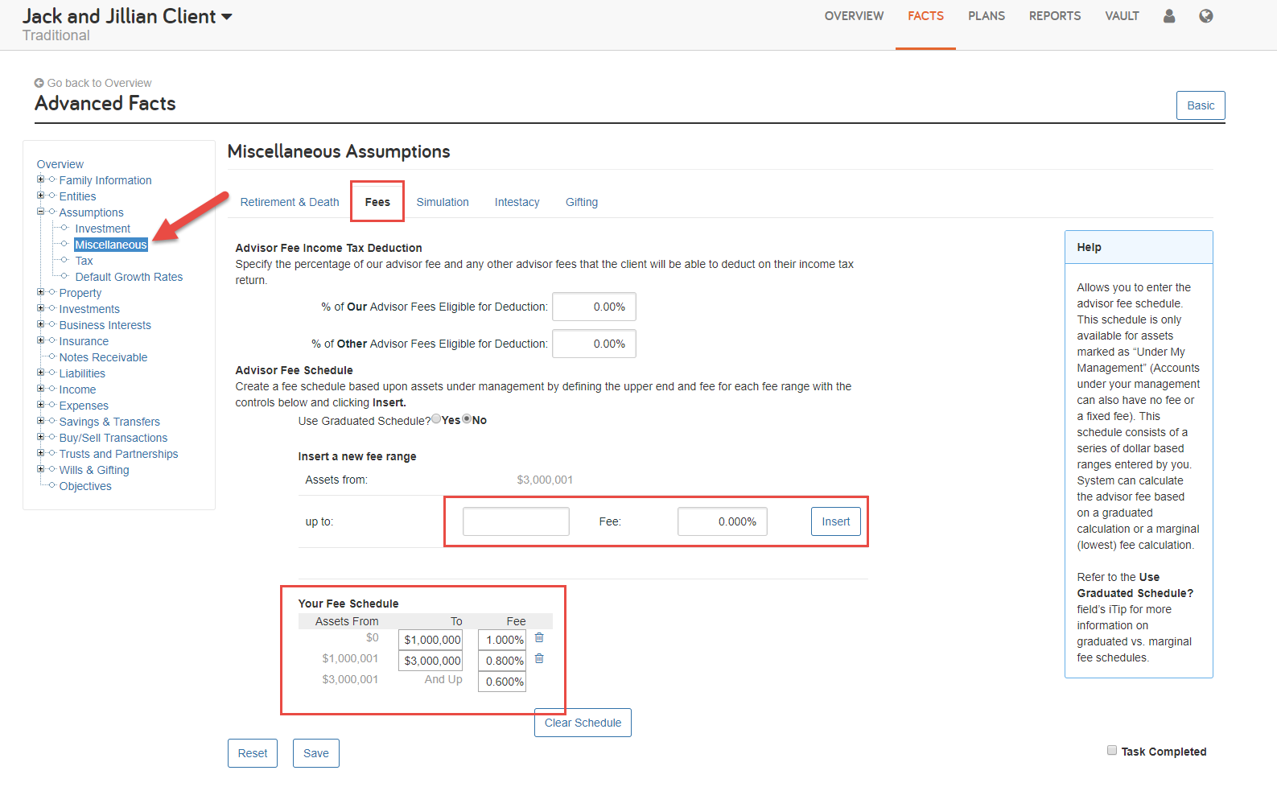The image size is (1277, 787).
Task: Expand the Income tree node
Action: [x=40, y=389]
